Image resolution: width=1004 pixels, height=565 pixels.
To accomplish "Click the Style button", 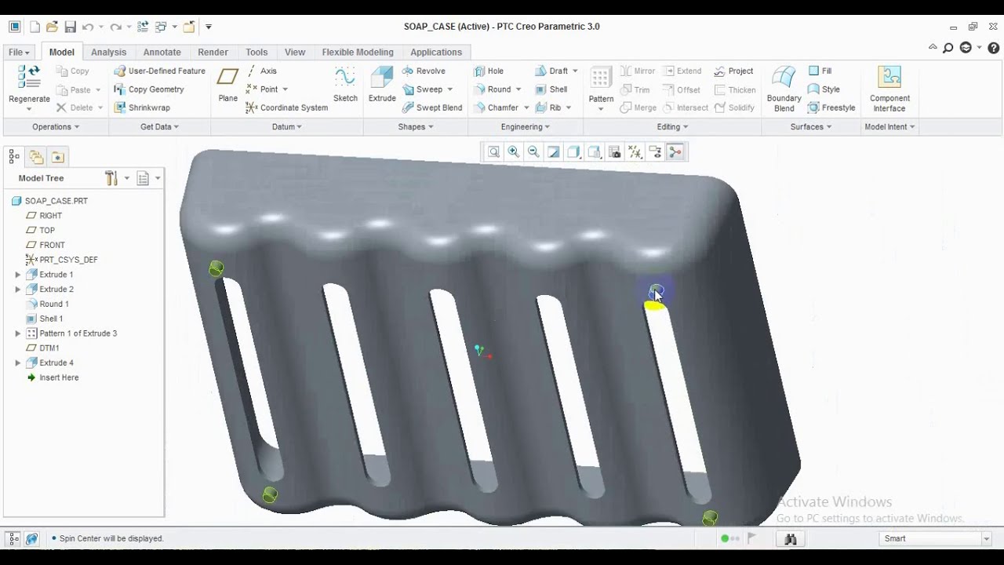I will 824,89.
